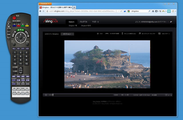Expand the 自動 quality dropdown in player bar
The height and width of the screenshot is (120, 183).
click(x=154, y=95)
